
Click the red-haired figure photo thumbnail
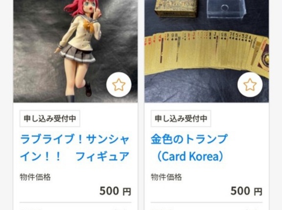[x=75, y=51]
